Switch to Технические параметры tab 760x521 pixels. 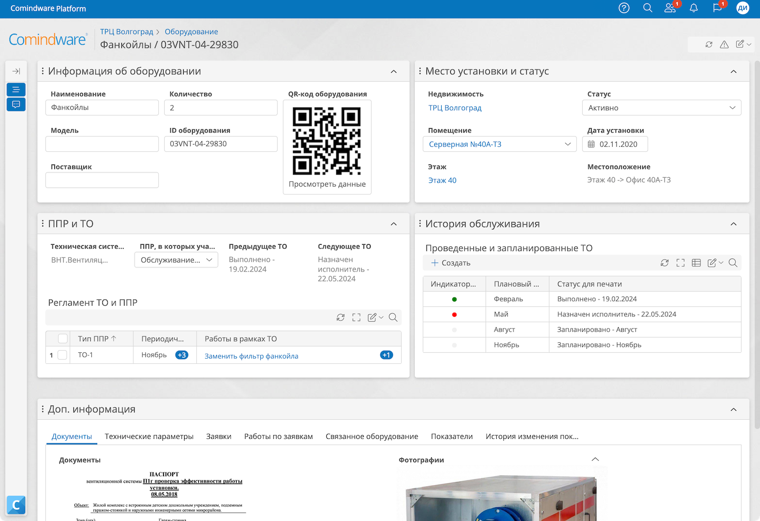click(x=149, y=437)
